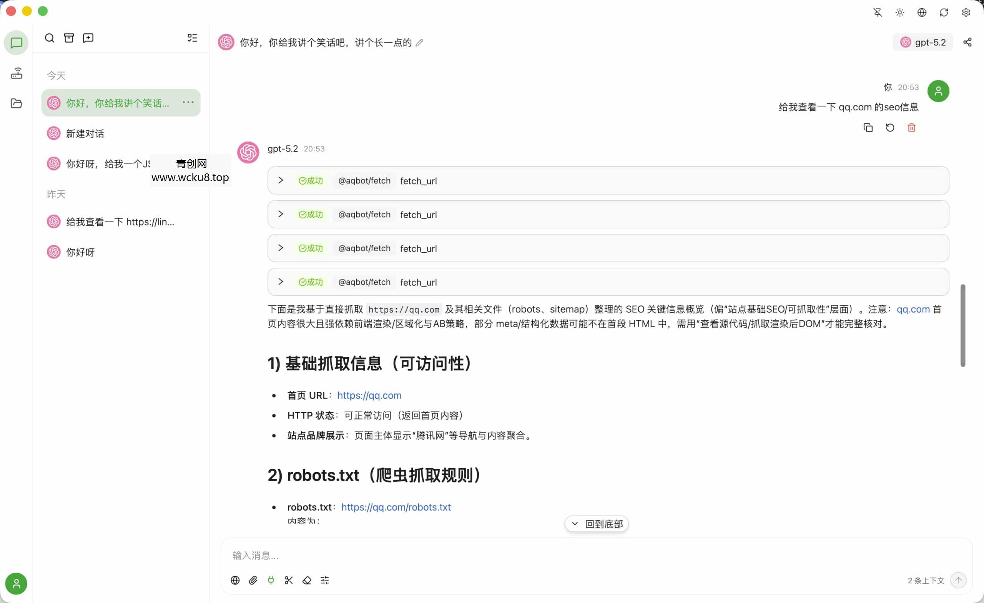This screenshot has width=984, height=603.
Task: Copy the qq.com SEO user message
Action: [868, 127]
